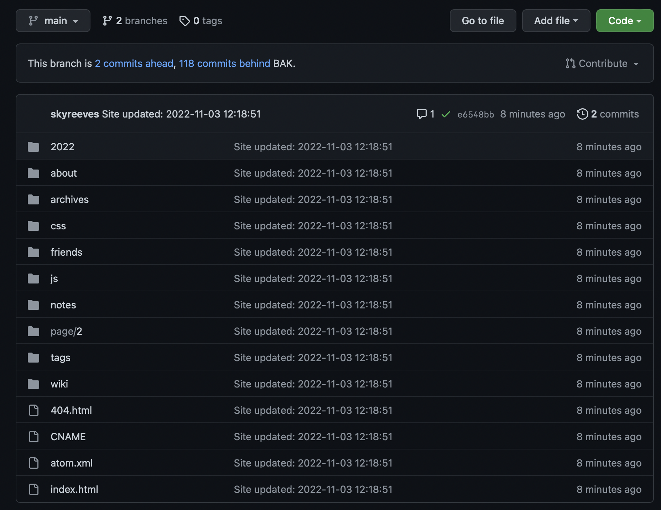Click the branch icon beside main

33,21
